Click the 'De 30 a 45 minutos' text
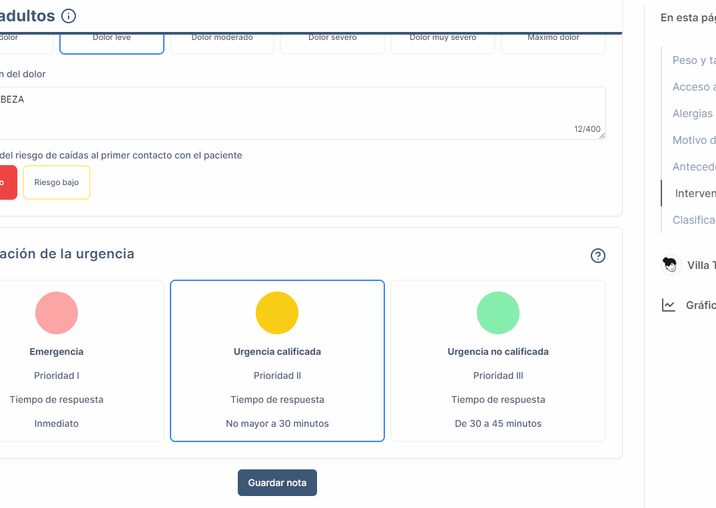Viewport: 716px width, 508px height. tap(498, 423)
